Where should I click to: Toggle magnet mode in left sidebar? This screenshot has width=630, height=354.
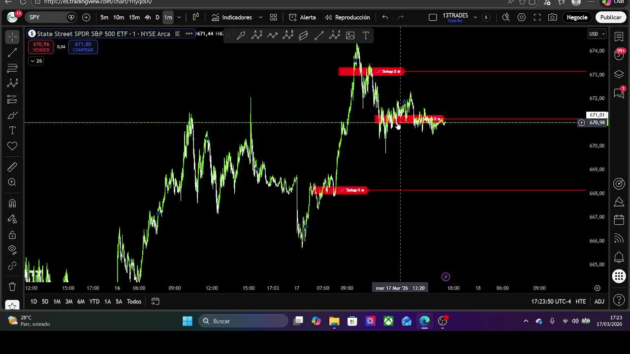point(12,203)
